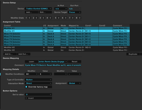
Task: Click Add In... button
Action: pyautogui.click(x=10, y=54)
